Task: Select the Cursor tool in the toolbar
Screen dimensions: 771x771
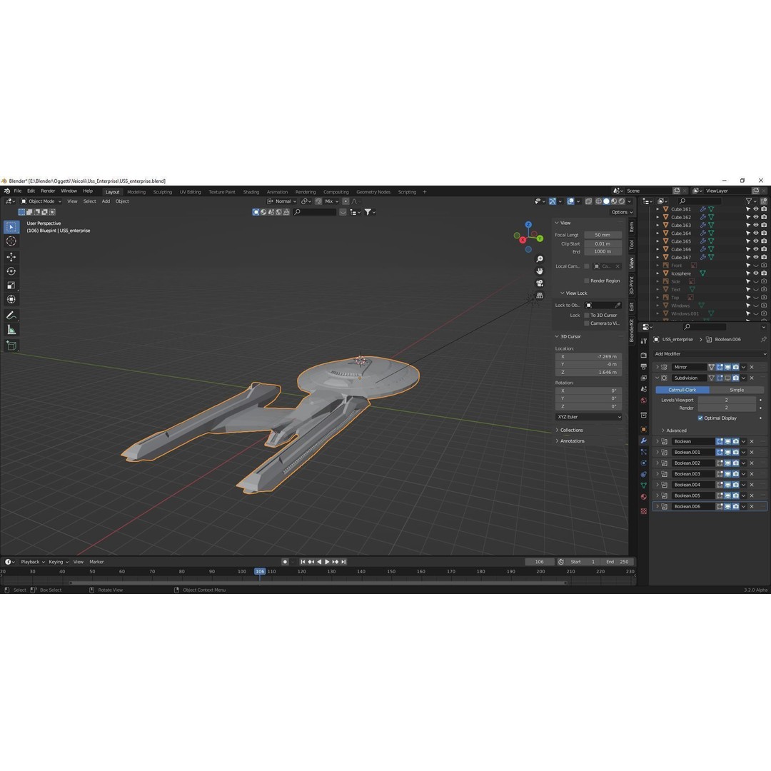Action: pyautogui.click(x=11, y=241)
